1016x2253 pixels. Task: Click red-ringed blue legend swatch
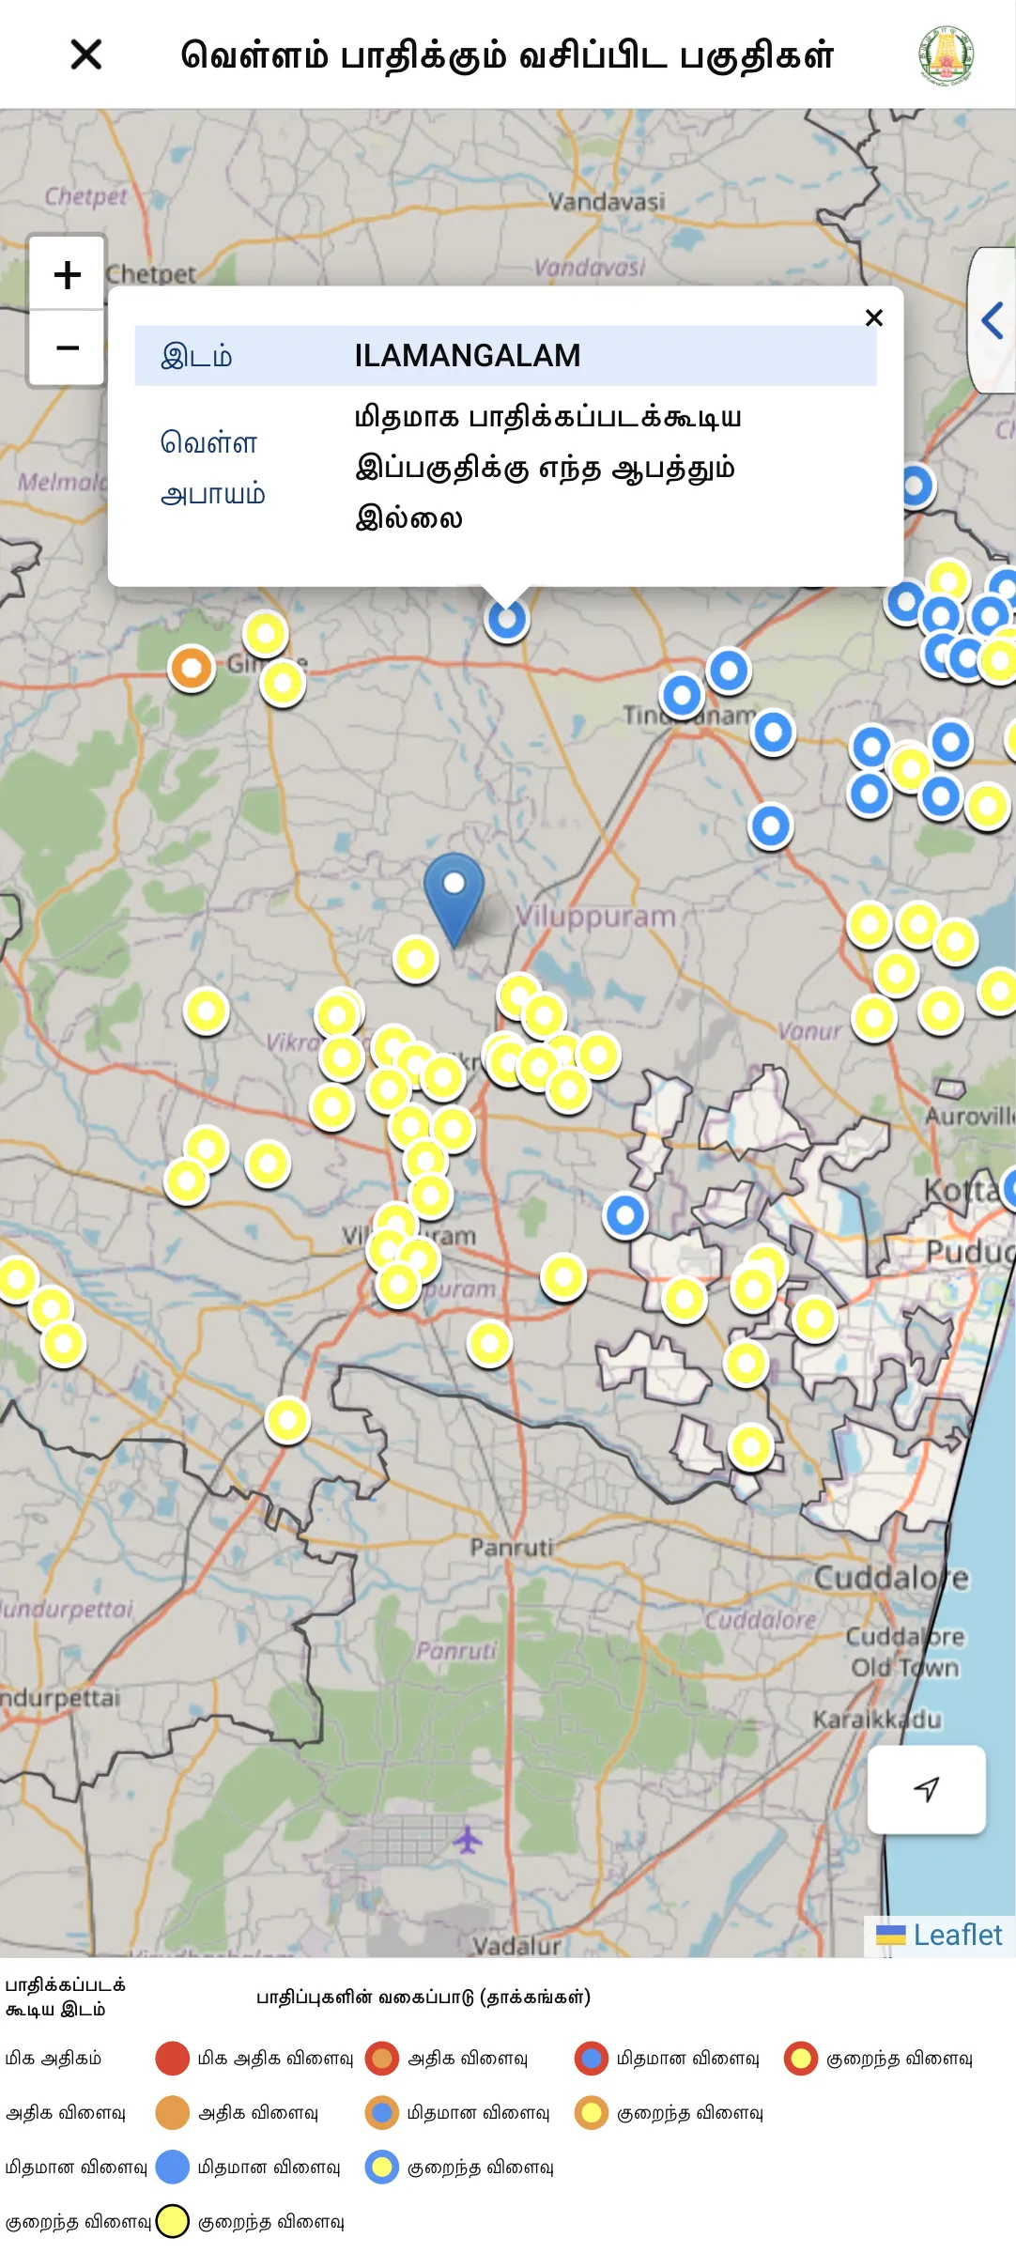[592, 2059]
